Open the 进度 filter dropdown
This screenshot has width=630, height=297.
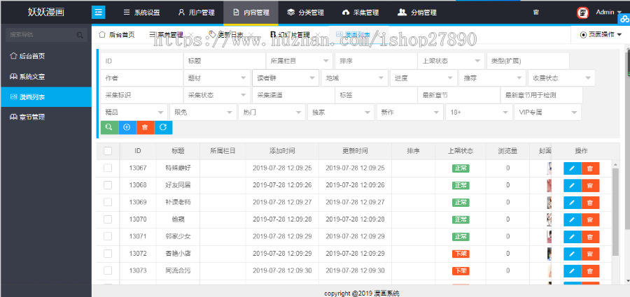tap(424, 78)
